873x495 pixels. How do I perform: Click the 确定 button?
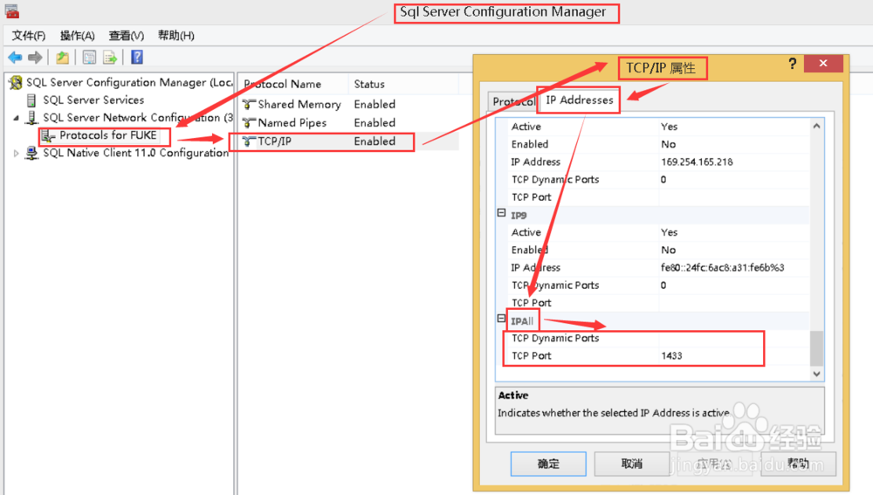(548, 464)
